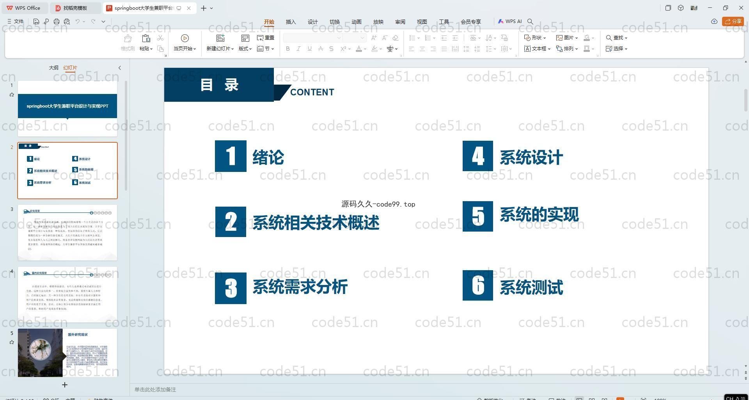Toggle center text alignment
Screen dimensions: 749x400
(422, 49)
